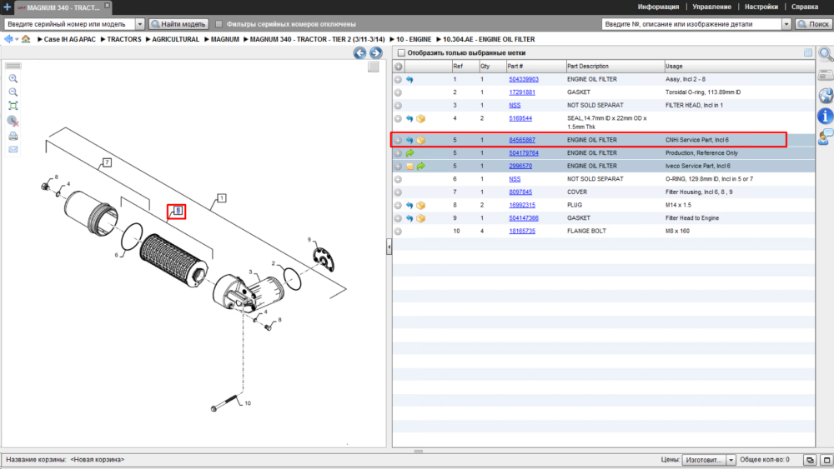Open part number link 84565867
Screen dimensions: 834x469
coord(522,140)
